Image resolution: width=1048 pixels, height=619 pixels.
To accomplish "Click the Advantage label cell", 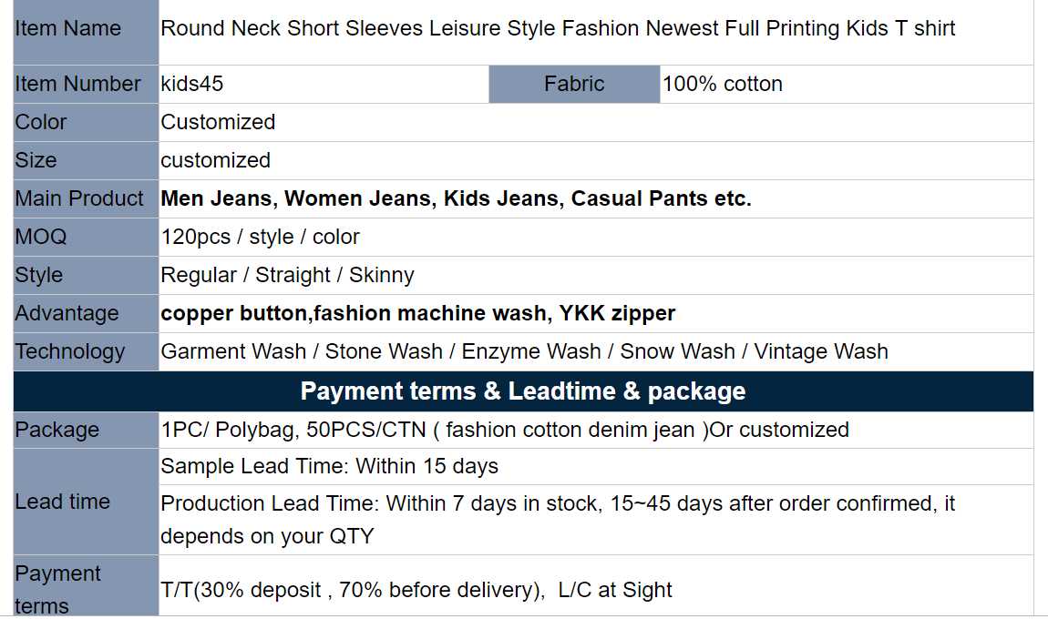I will pyautogui.click(x=67, y=313).
